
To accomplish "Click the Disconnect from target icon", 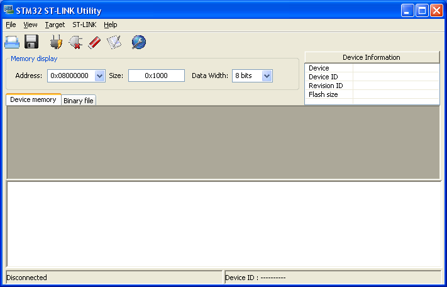I will tap(75, 42).
